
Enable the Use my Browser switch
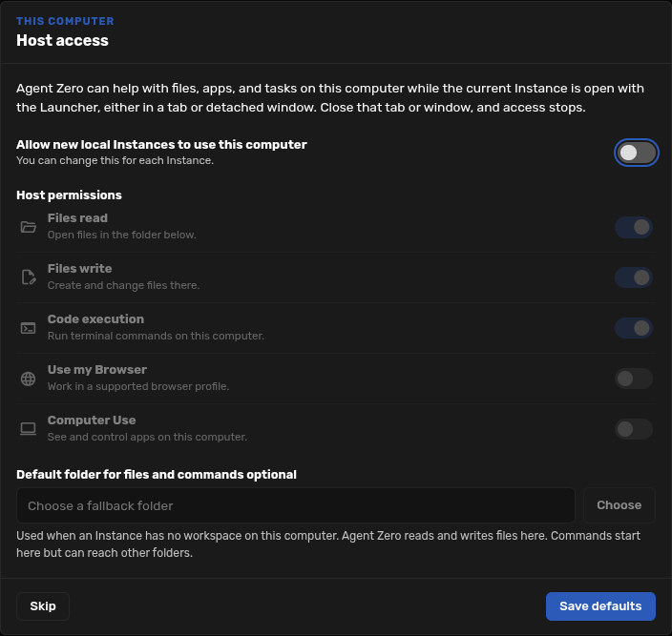pos(634,379)
